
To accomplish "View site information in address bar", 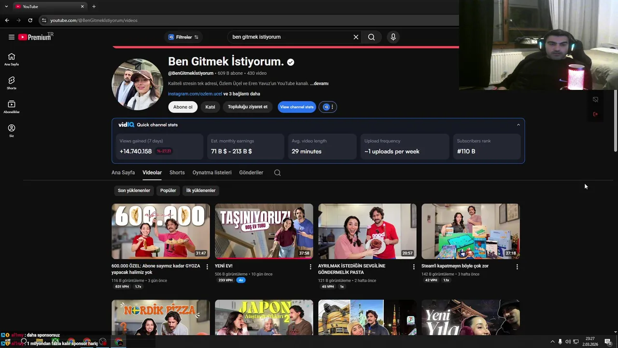I will click(44, 20).
